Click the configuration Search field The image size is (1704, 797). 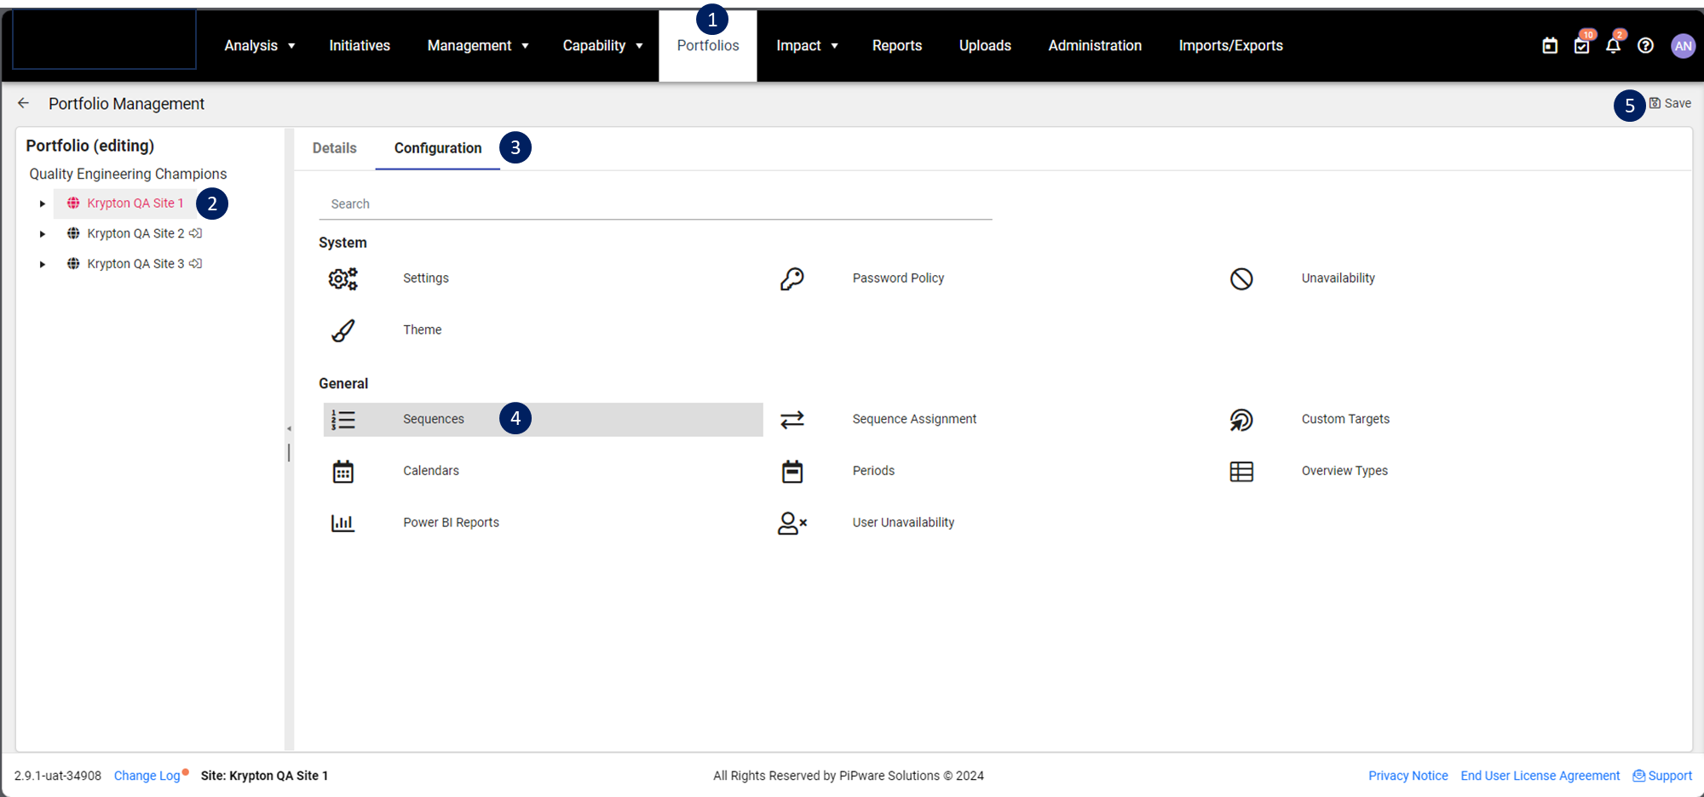(x=655, y=204)
